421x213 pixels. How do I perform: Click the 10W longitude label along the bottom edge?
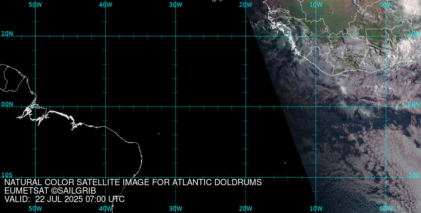(316, 208)
